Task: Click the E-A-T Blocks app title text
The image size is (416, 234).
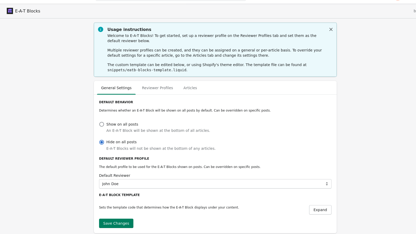Action: 28,11
